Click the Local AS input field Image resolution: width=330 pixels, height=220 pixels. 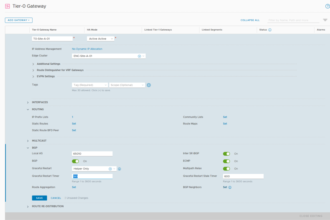[x=92, y=154]
